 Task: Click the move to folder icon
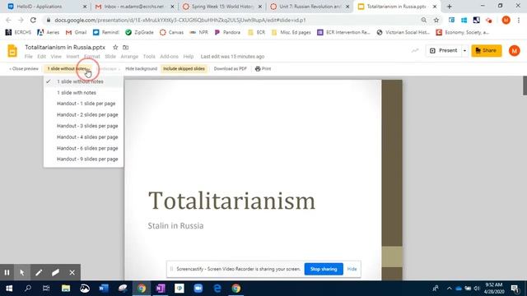pyautogui.click(x=125, y=48)
